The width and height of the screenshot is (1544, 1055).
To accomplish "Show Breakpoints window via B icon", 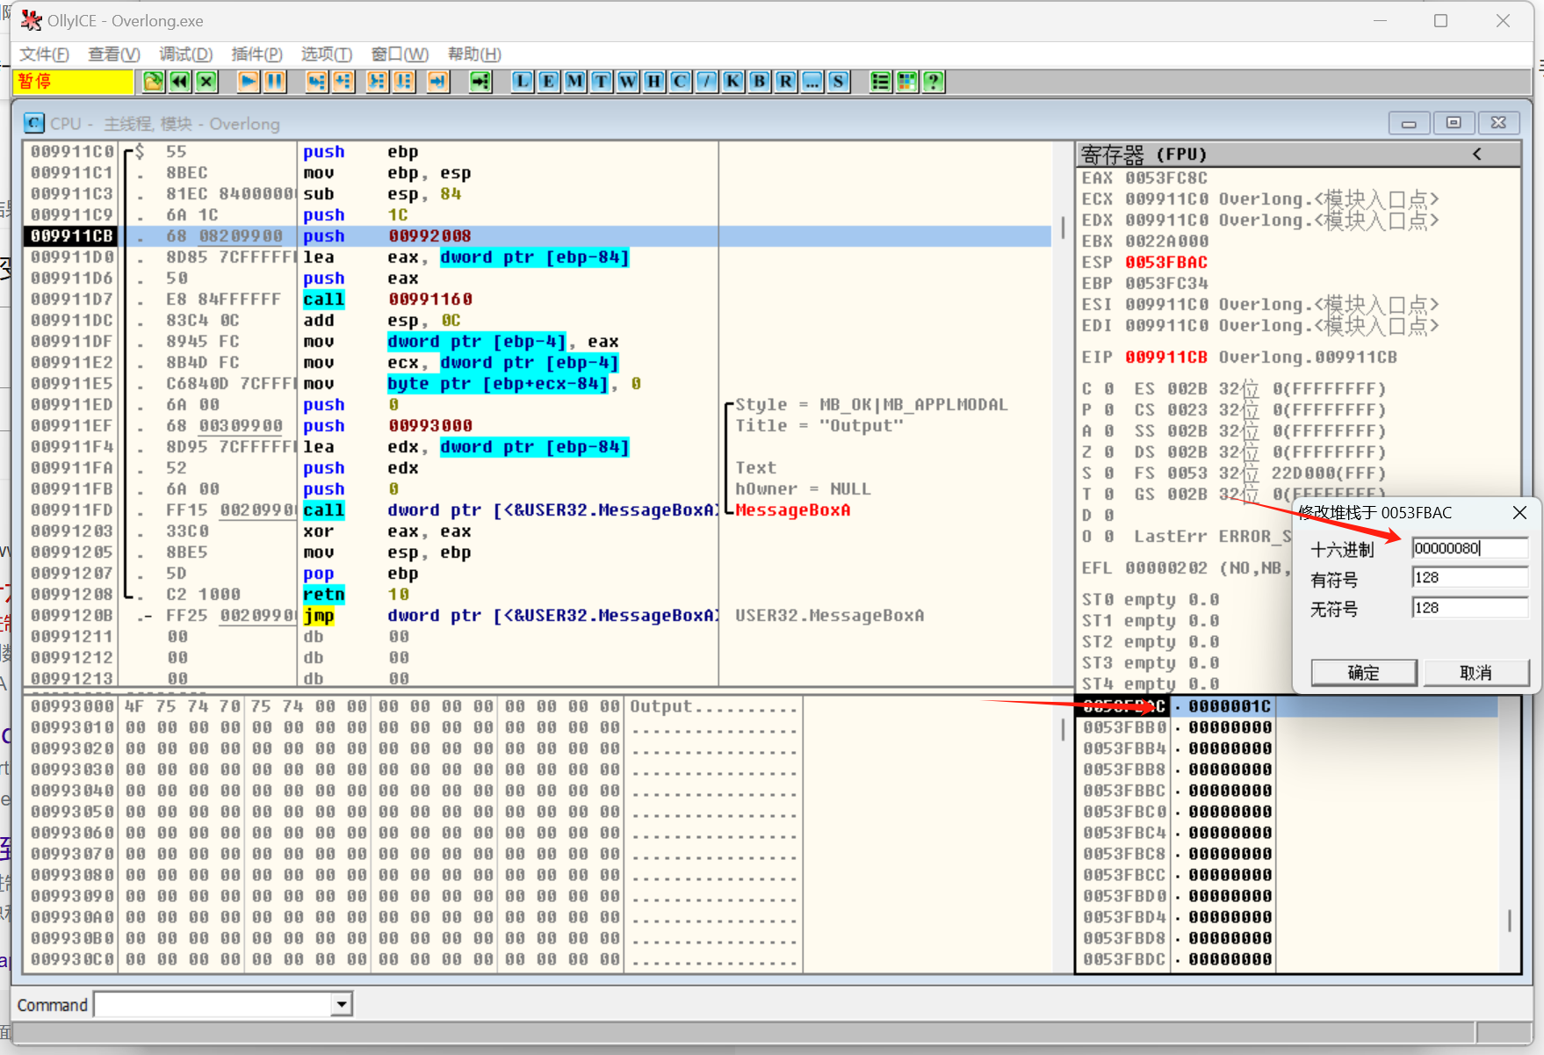I will [759, 82].
